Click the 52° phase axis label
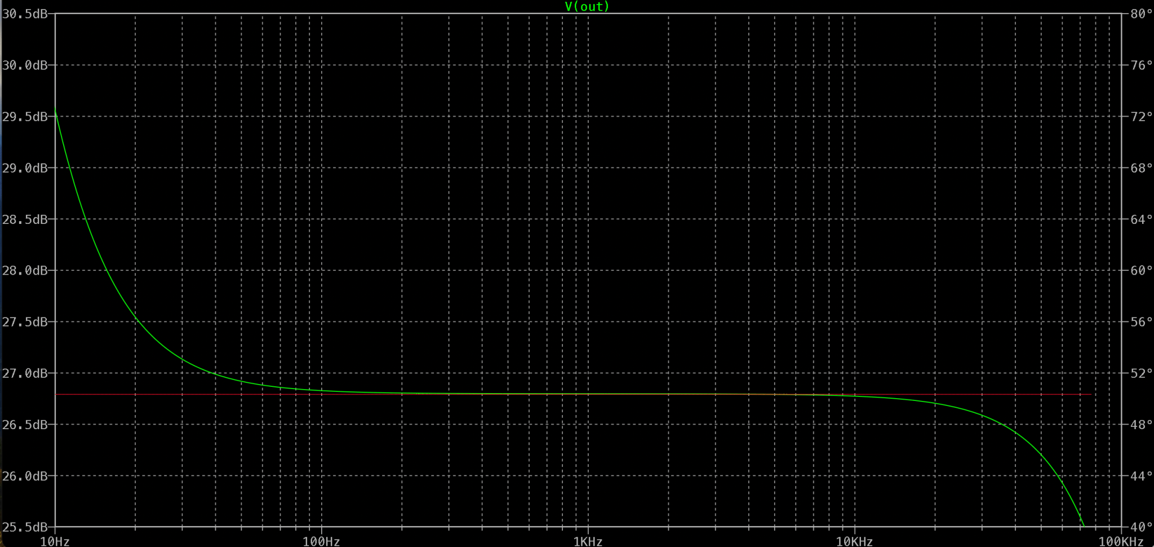This screenshot has width=1154, height=547. click(1141, 373)
